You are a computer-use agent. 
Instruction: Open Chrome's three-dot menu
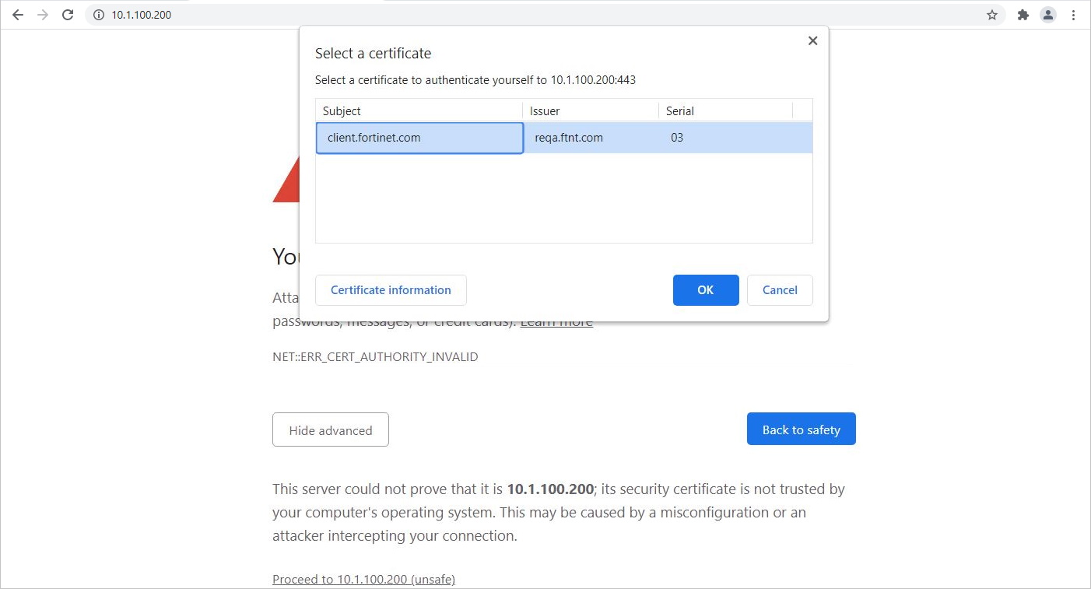1074,14
